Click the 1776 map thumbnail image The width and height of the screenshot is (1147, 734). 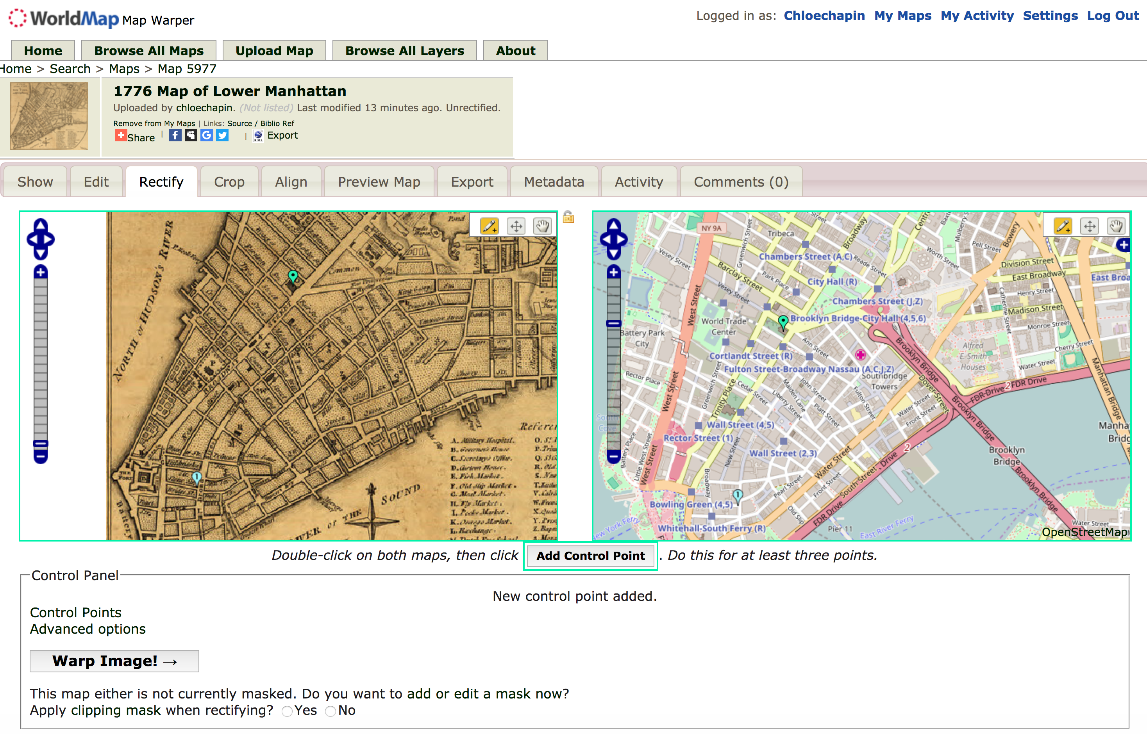coord(49,116)
